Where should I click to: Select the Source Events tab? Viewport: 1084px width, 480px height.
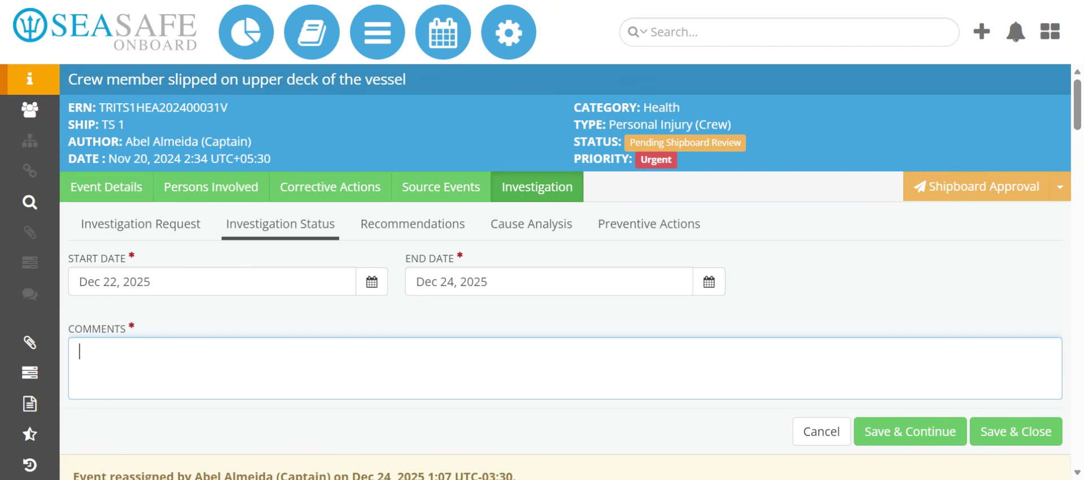coord(441,187)
